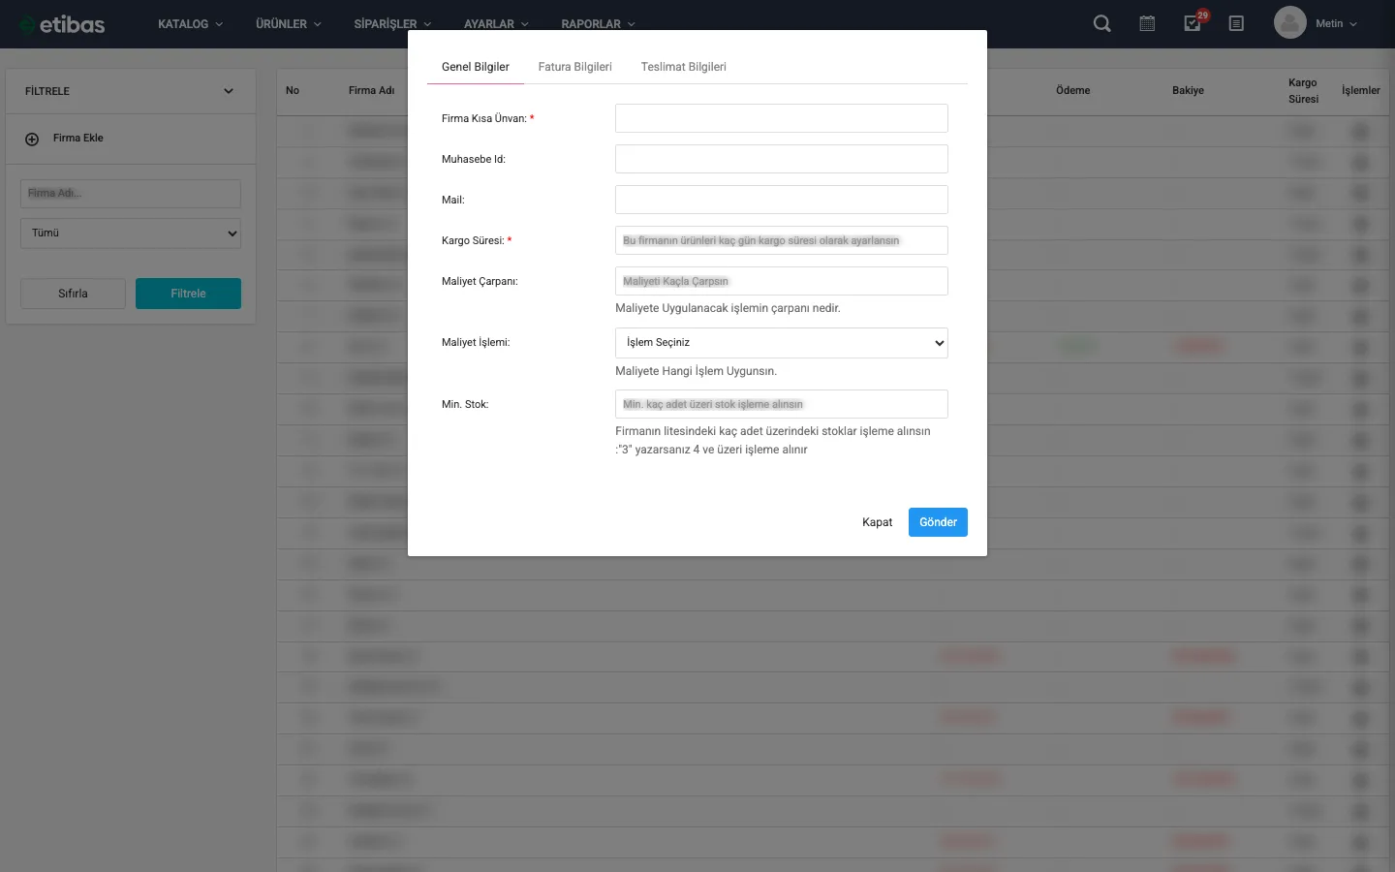Viewport: 1395px width, 872px height.
Task: Open the Tümü filter dropdown
Action: (130, 233)
